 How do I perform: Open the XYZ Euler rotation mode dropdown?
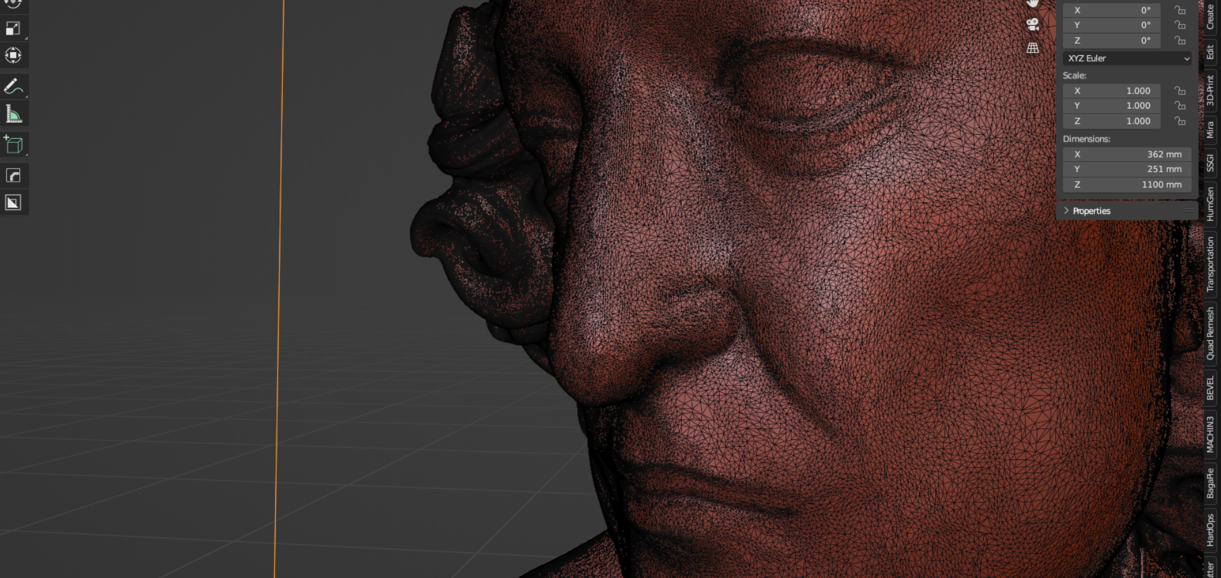click(1127, 58)
